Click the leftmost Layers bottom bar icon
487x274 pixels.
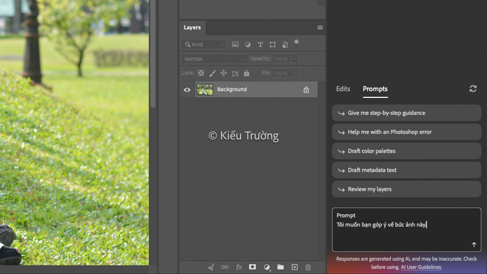coord(211,267)
